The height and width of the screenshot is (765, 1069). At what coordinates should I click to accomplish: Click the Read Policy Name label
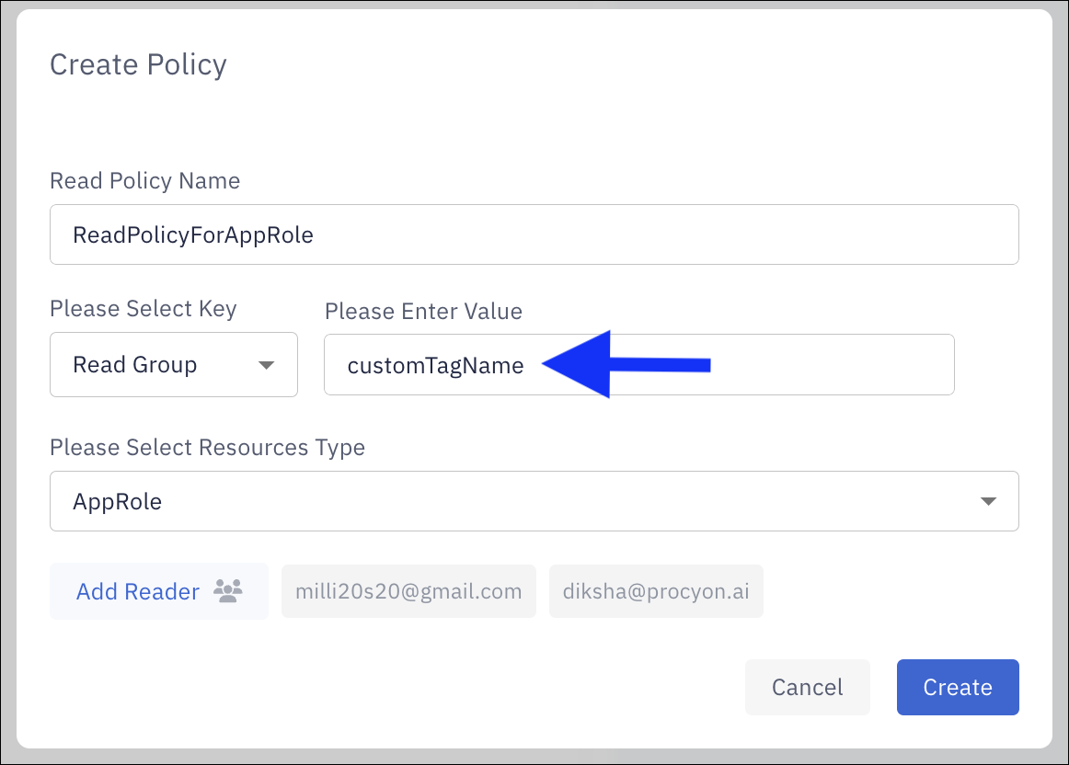(144, 180)
